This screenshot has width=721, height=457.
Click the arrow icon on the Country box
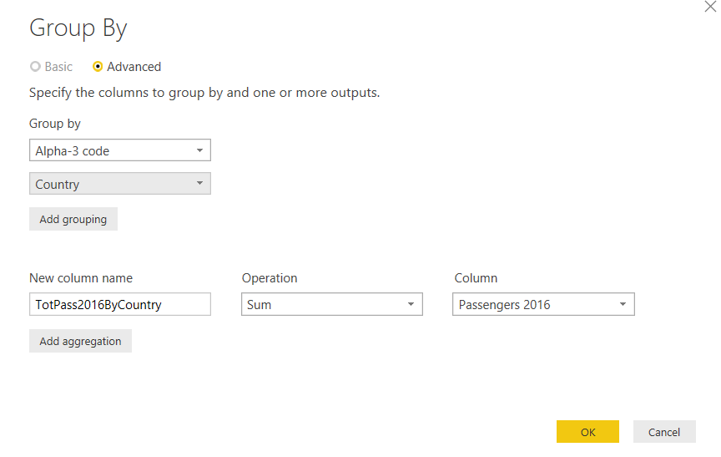[x=199, y=184]
